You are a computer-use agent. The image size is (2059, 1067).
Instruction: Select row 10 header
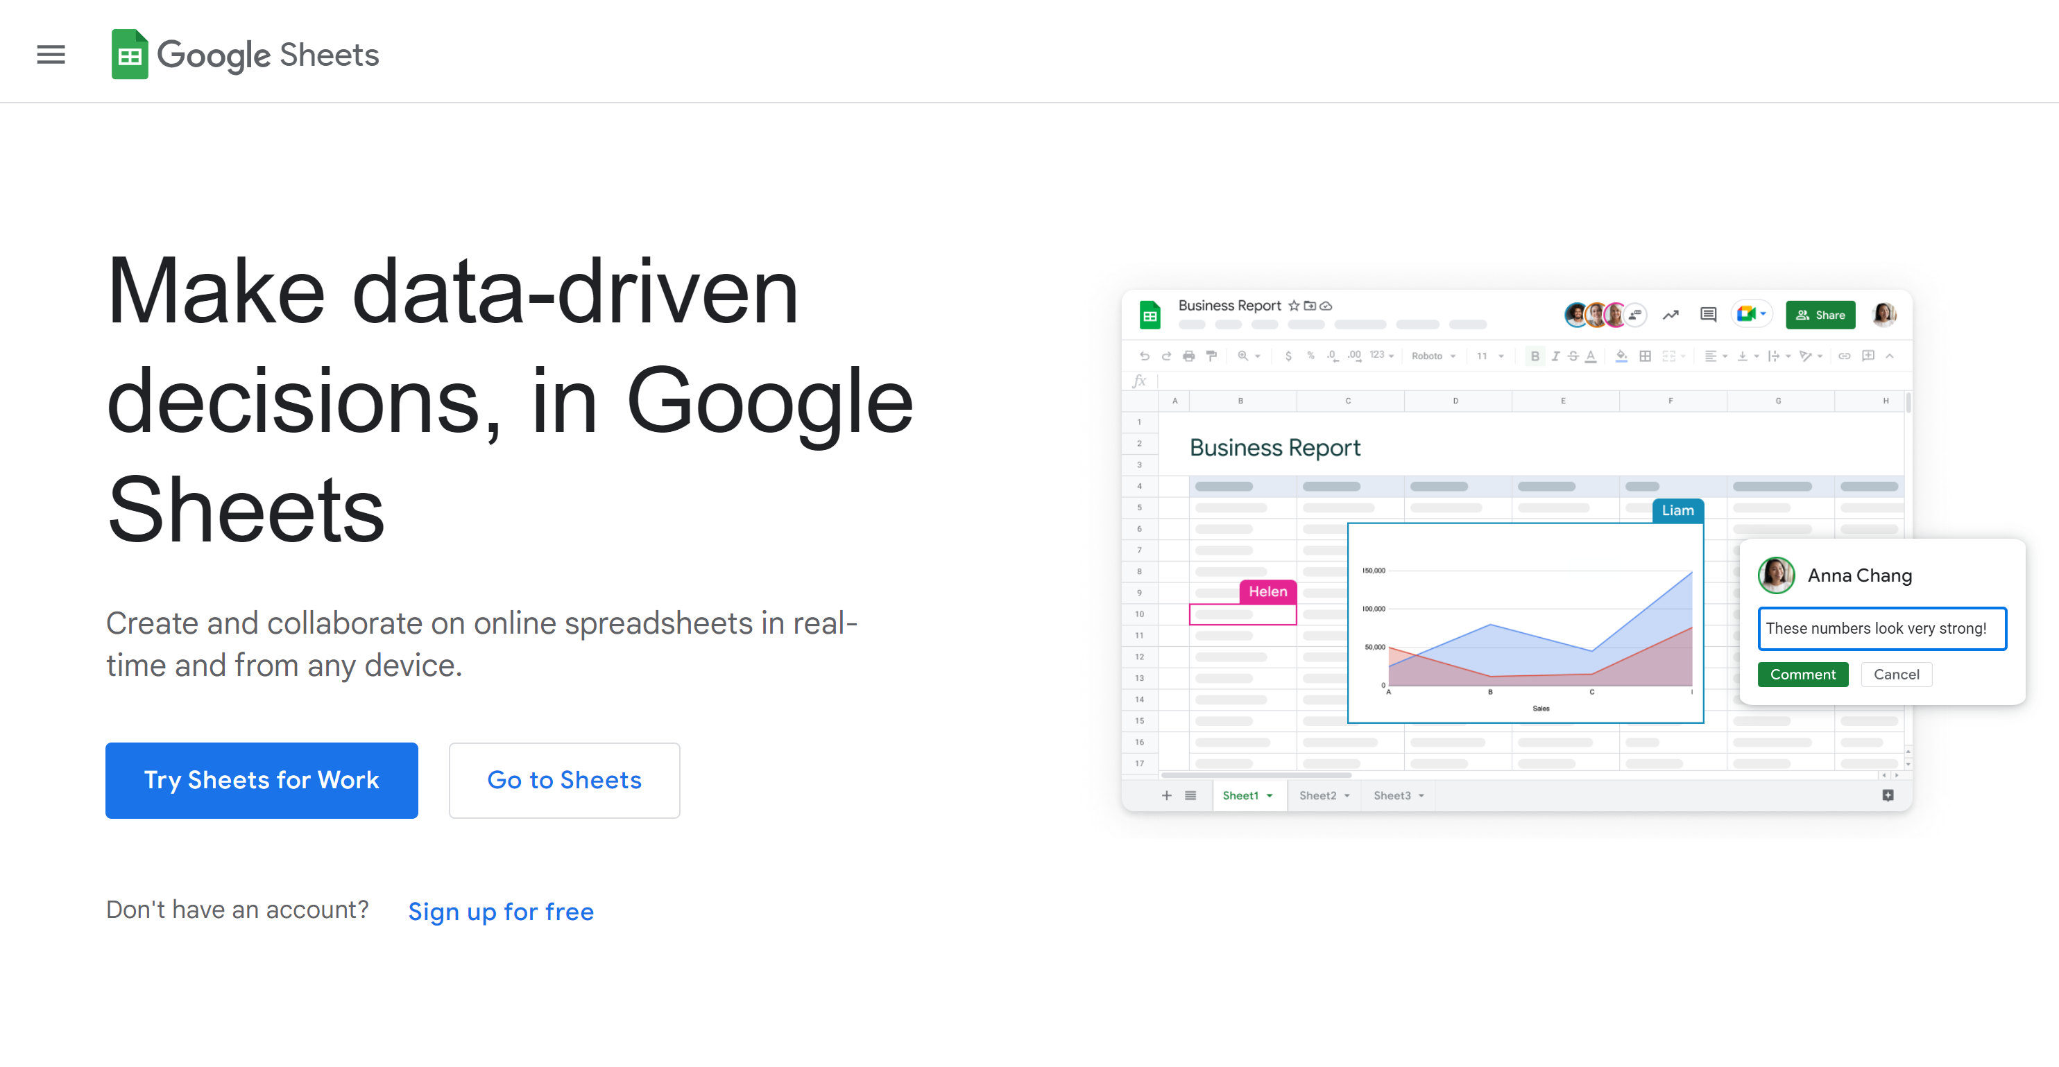pyautogui.click(x=1139, y=614)
